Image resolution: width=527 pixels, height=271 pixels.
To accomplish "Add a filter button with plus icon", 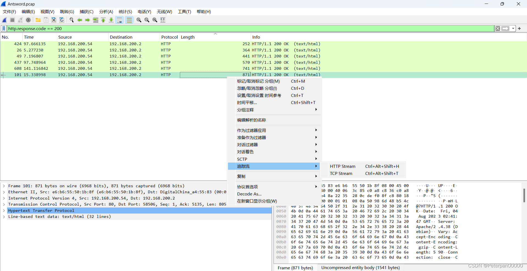I will point(519,28).
